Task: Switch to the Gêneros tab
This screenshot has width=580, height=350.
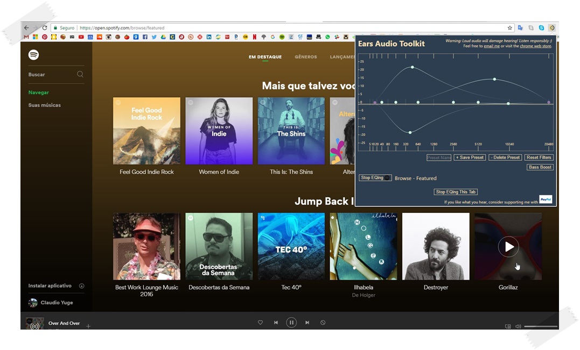Action: click(305, 57)
